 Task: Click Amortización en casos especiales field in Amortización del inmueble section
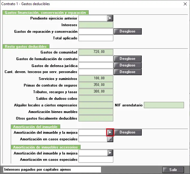(x=93, y=139)
